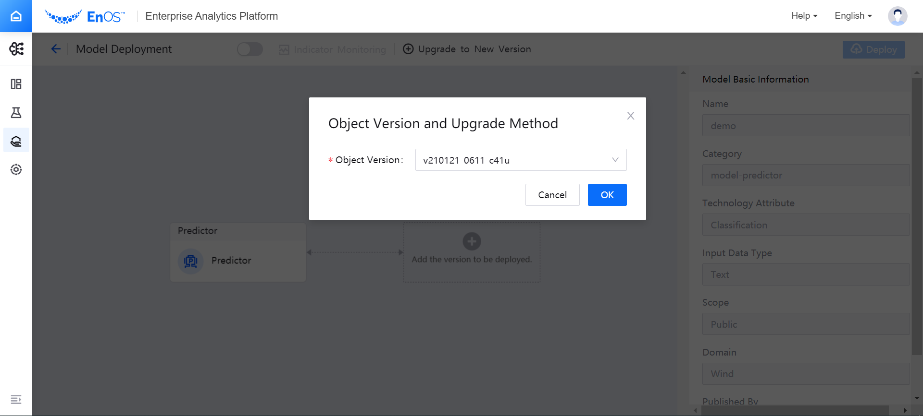This screenshot has width=923, height=416.
Task: Open the model hosting sidebar icon
Action: click(x=16, y=141)
